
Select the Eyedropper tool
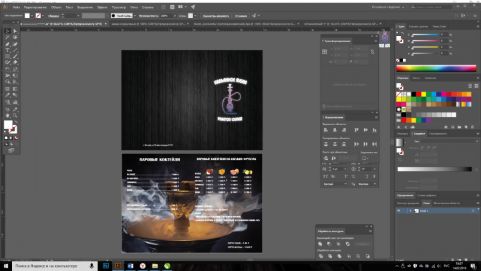(7, 95)
